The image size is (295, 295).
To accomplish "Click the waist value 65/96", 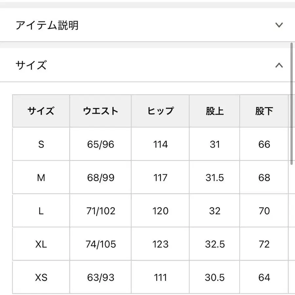I will pyautogui.click(x=101, y=144).
